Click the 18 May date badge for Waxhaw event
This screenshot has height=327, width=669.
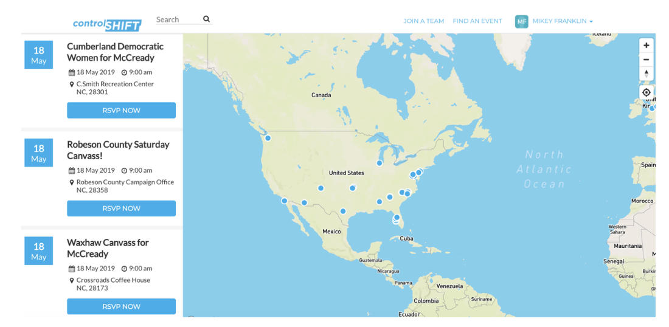(39, 251)
